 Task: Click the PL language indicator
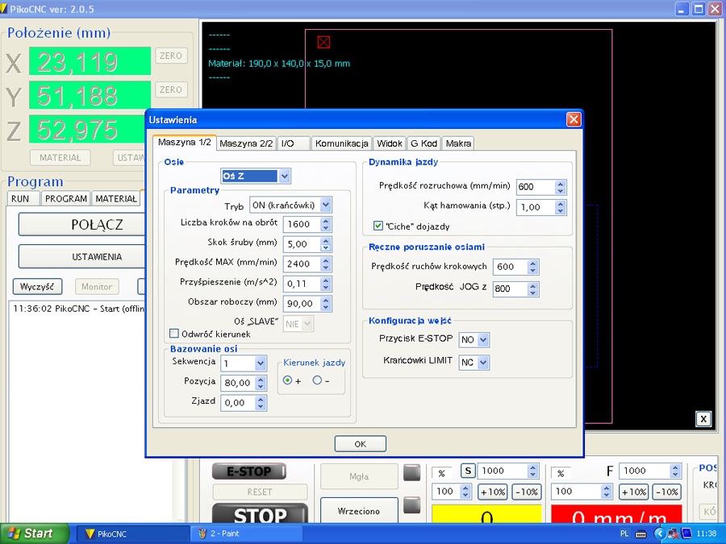point(624,534)
